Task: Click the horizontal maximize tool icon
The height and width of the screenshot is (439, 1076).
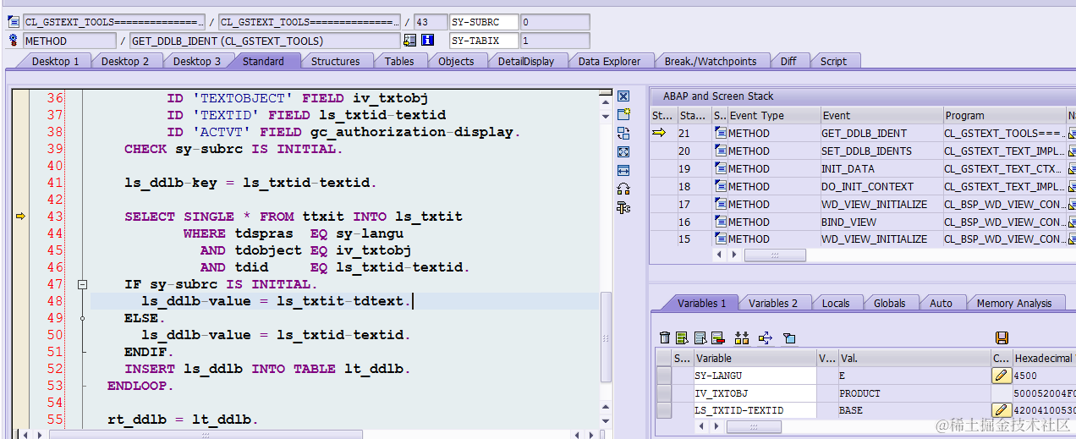Action: tap(623, 170)
